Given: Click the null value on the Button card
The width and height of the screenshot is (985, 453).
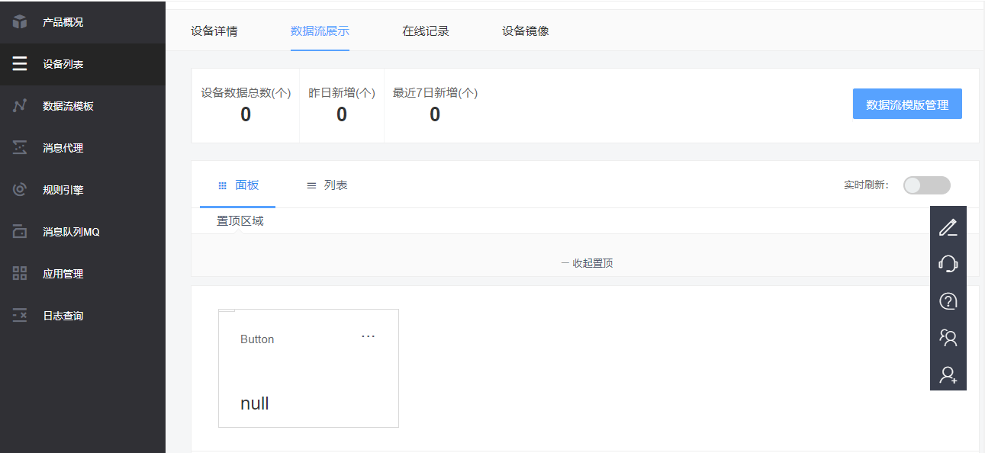Looking at the screenshot, I should pos(255,403).
